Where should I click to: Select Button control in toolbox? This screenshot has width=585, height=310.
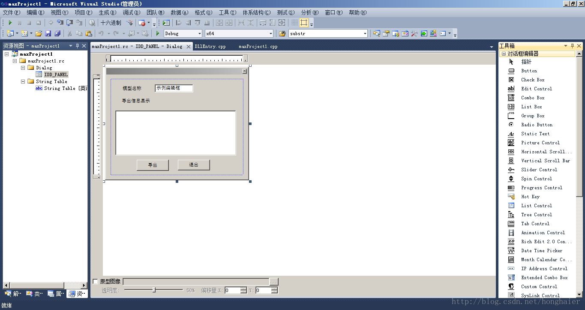click(529, 71)
